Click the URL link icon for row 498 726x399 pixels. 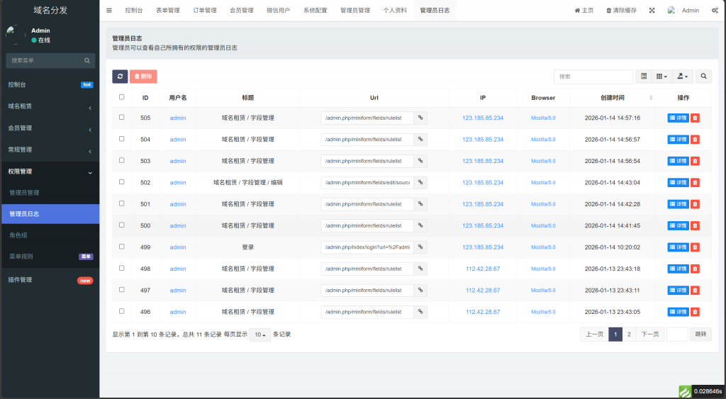pos(420,269)
